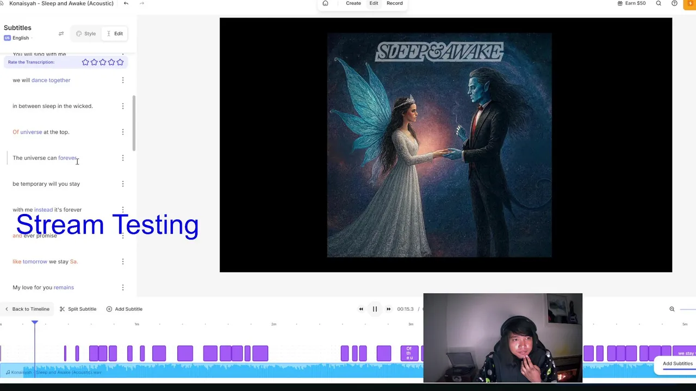
Task: Click the Earn $50 link
Action: pos(631,3)
